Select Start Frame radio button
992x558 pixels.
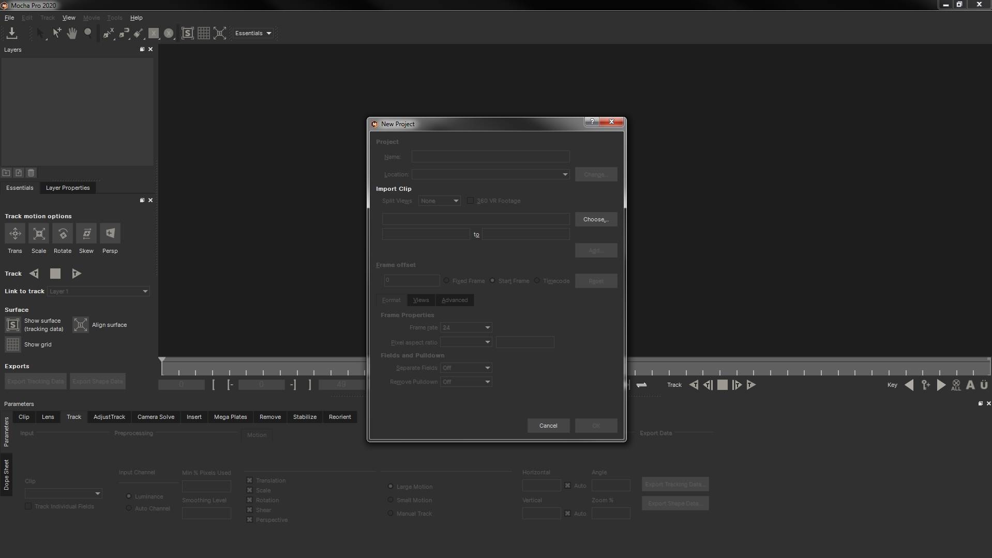click(492, 281)
